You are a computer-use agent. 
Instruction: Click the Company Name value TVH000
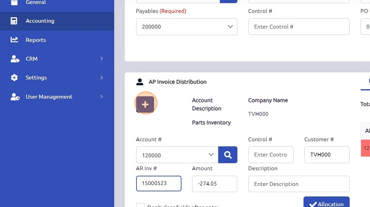(x=258, y=114)
